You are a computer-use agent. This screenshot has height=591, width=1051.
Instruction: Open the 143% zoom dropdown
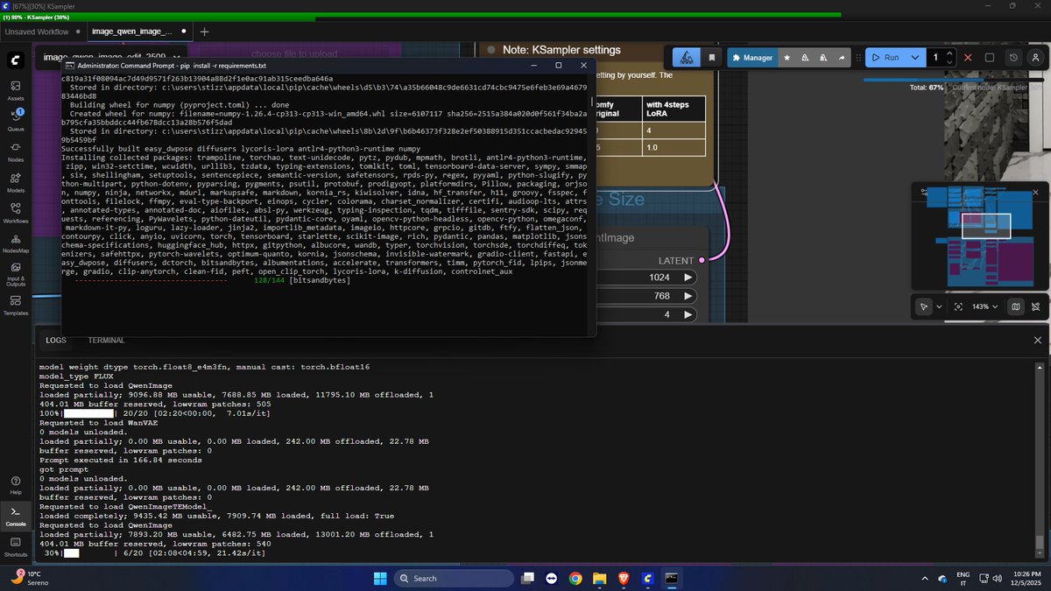click(985, 306)
